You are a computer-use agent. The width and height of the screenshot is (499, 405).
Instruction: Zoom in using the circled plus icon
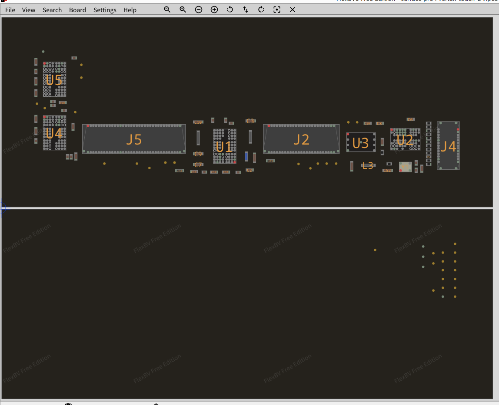[214, 10]
